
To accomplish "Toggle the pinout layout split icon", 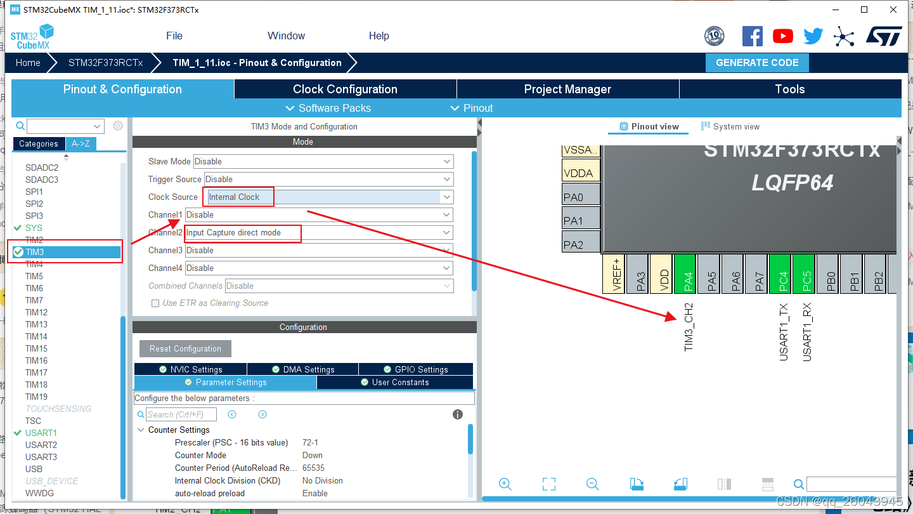I will 768,484.
